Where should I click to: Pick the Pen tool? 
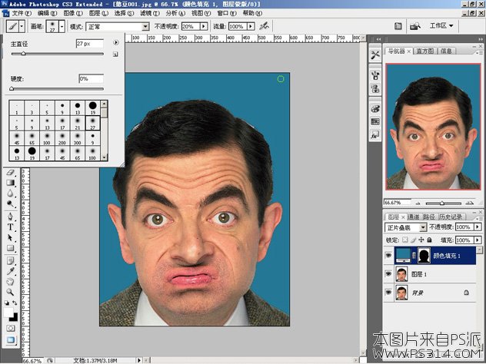click(x=11, y=217)
